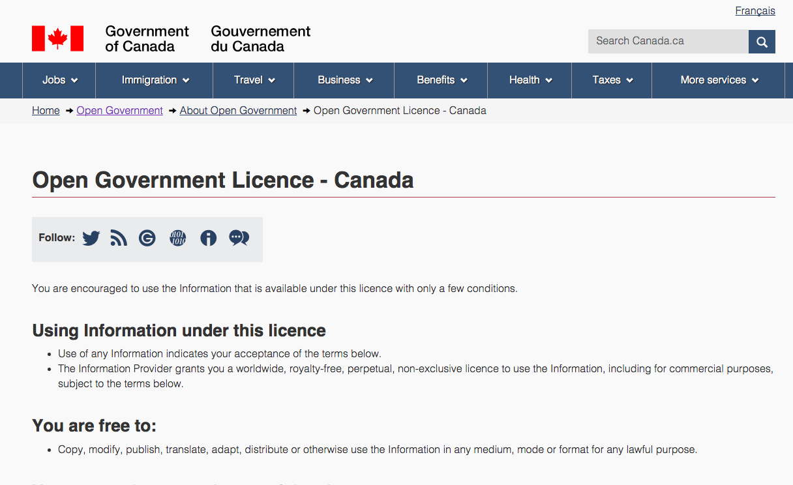
Task: Click the Search Canada.ca input field
Action: click(x=668, y=42)
